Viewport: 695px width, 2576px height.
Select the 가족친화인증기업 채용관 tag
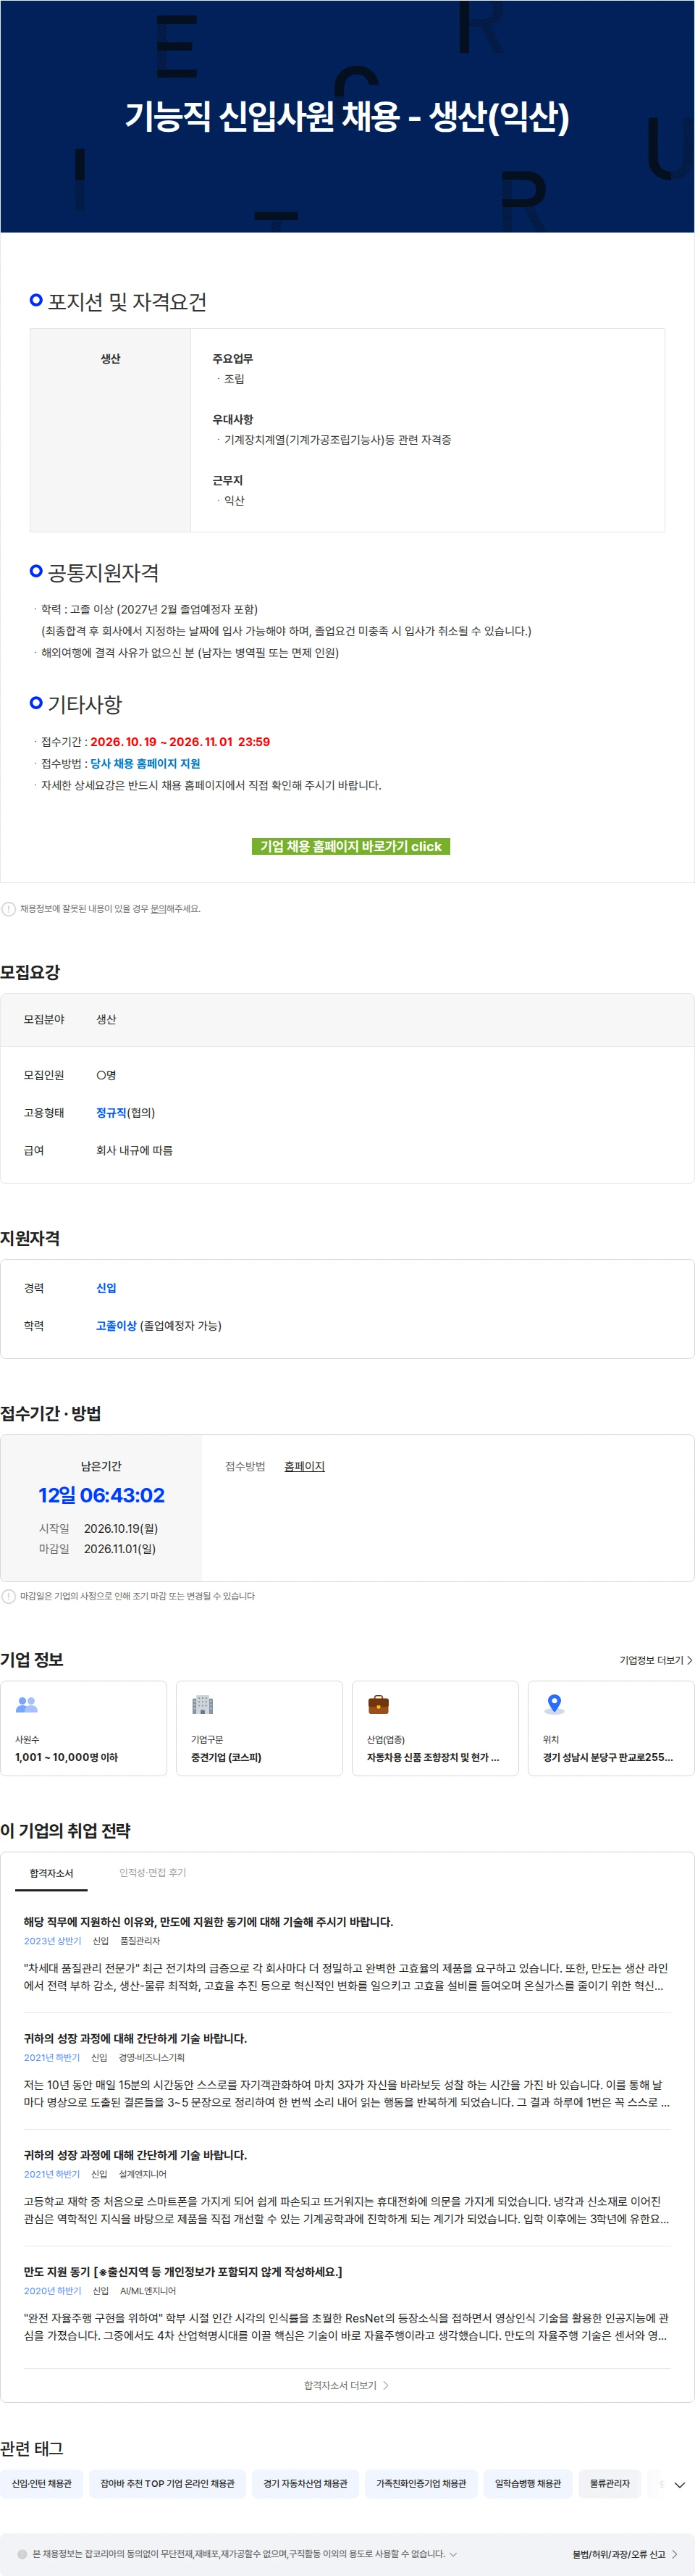pos(421,2483)
